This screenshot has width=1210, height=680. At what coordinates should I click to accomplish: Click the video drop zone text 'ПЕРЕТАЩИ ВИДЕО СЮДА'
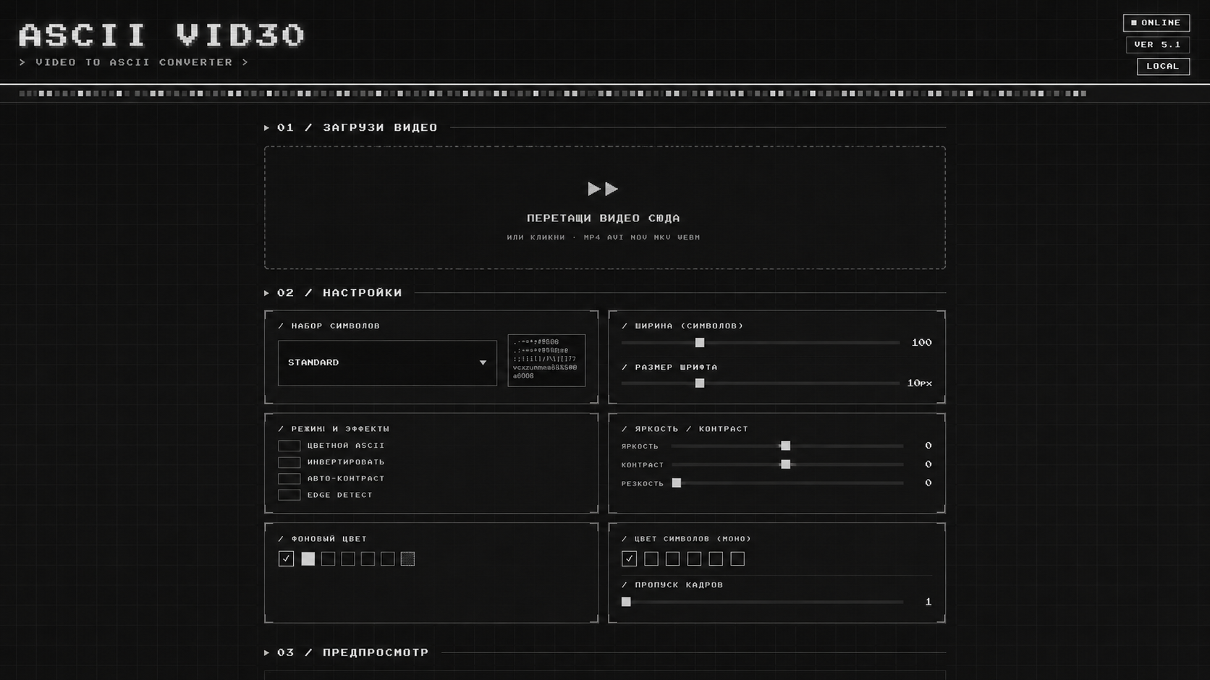click(x=604, y=218)
